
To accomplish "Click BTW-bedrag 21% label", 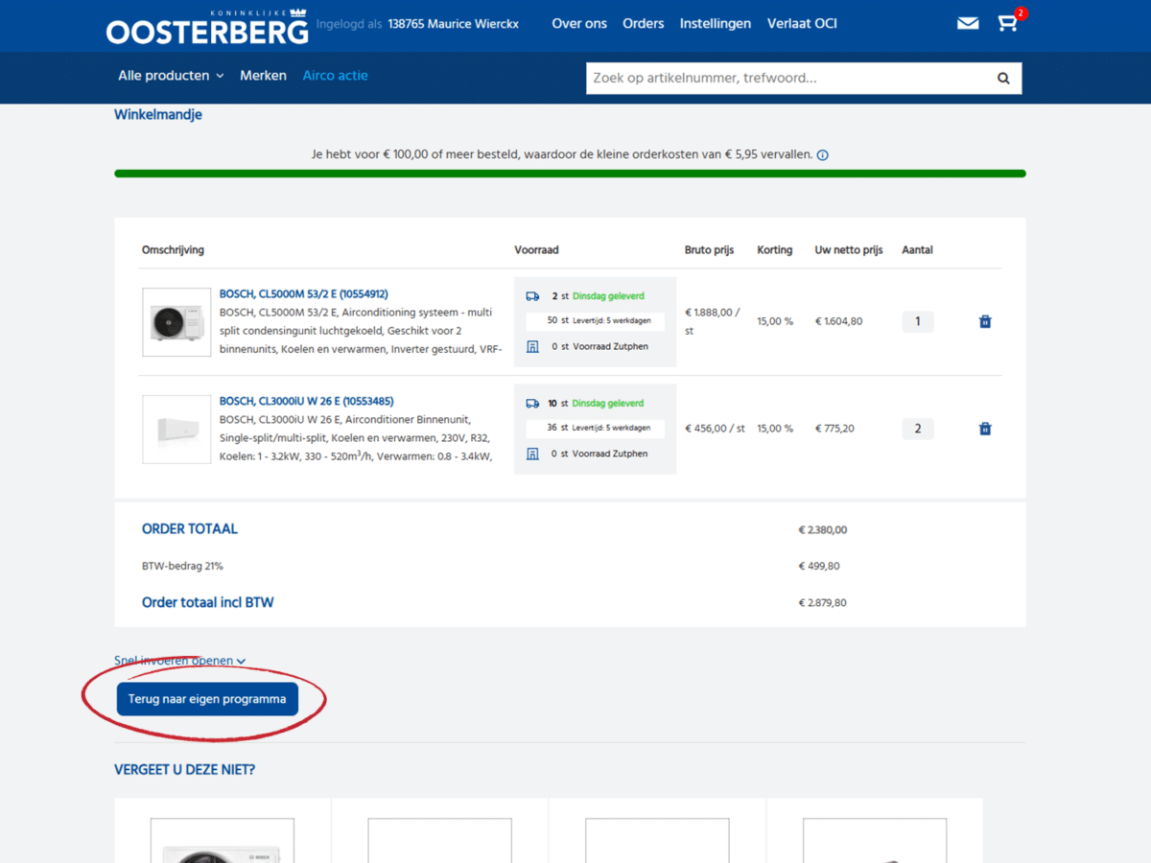I will pyautogui.click(x=182, y=566).
